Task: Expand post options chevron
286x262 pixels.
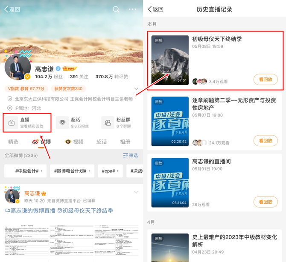Action: point(136,192)
